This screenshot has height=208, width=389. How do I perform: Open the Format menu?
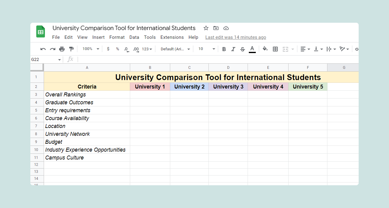coord(117,37)
